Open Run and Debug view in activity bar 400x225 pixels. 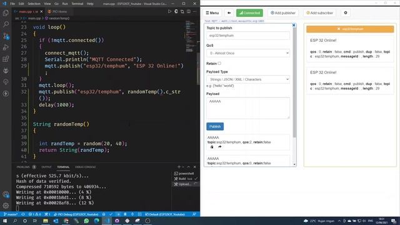click(6, 47)
